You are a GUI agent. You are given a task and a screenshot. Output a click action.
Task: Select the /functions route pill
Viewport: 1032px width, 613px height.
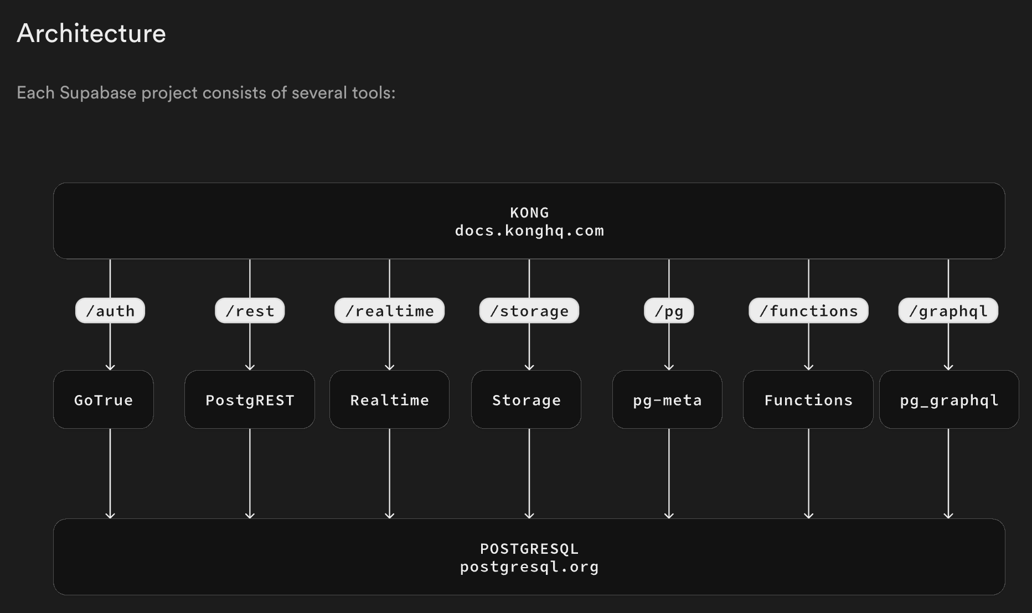coord(808,311)
